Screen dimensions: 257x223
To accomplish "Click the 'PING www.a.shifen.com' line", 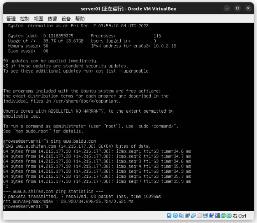I will coord(77,146).
